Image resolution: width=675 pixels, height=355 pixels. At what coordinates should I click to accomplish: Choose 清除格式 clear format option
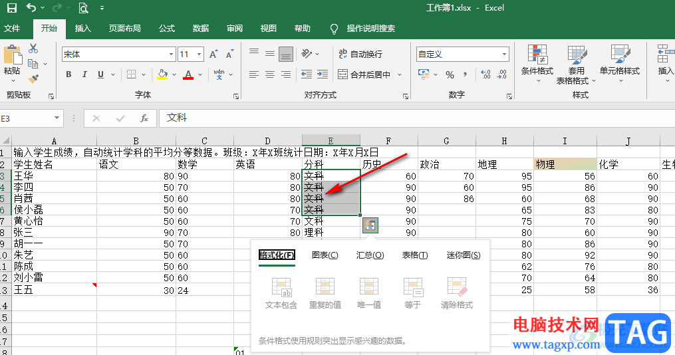[x=457, y=293]
